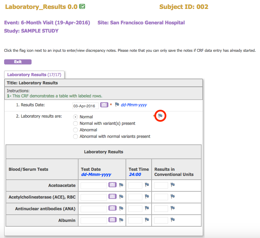The height and width of the screenshot is (238, 260).
Task: Click Test Time flag in Albumin row
Action: click(x=147, y=220)
